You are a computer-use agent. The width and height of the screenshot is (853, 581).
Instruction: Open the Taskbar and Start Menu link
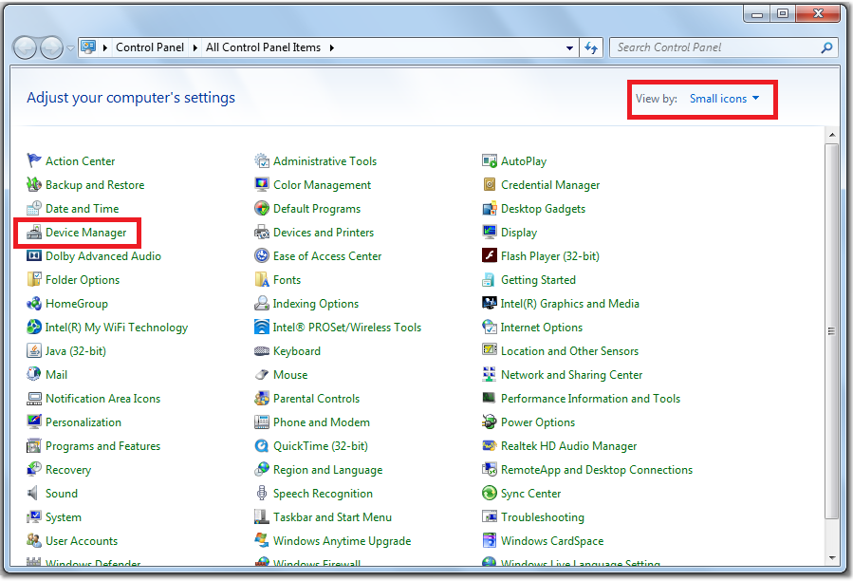coord(332,517)
